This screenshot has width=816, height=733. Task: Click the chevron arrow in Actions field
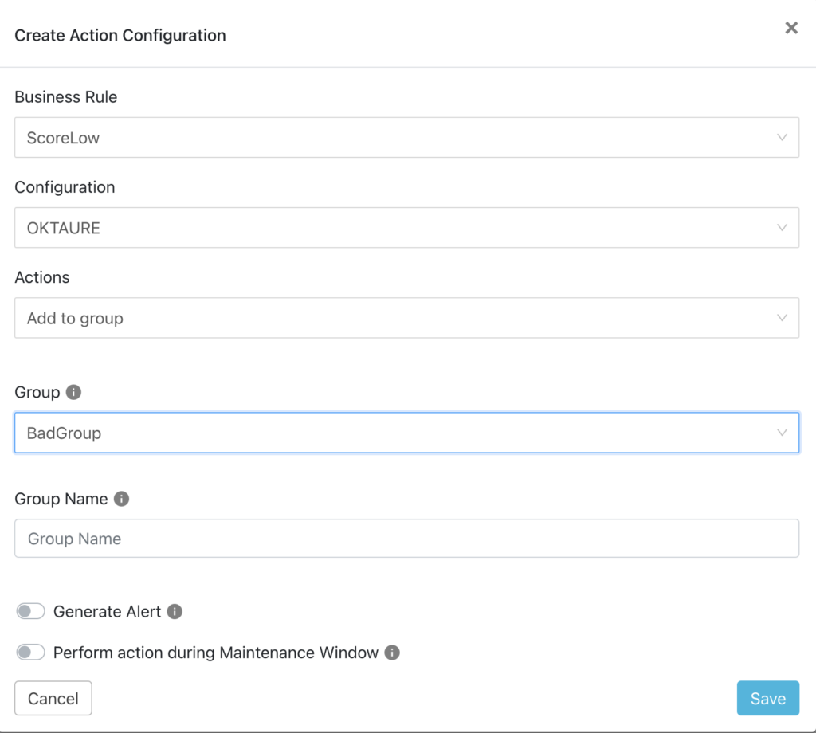point(782,318)
